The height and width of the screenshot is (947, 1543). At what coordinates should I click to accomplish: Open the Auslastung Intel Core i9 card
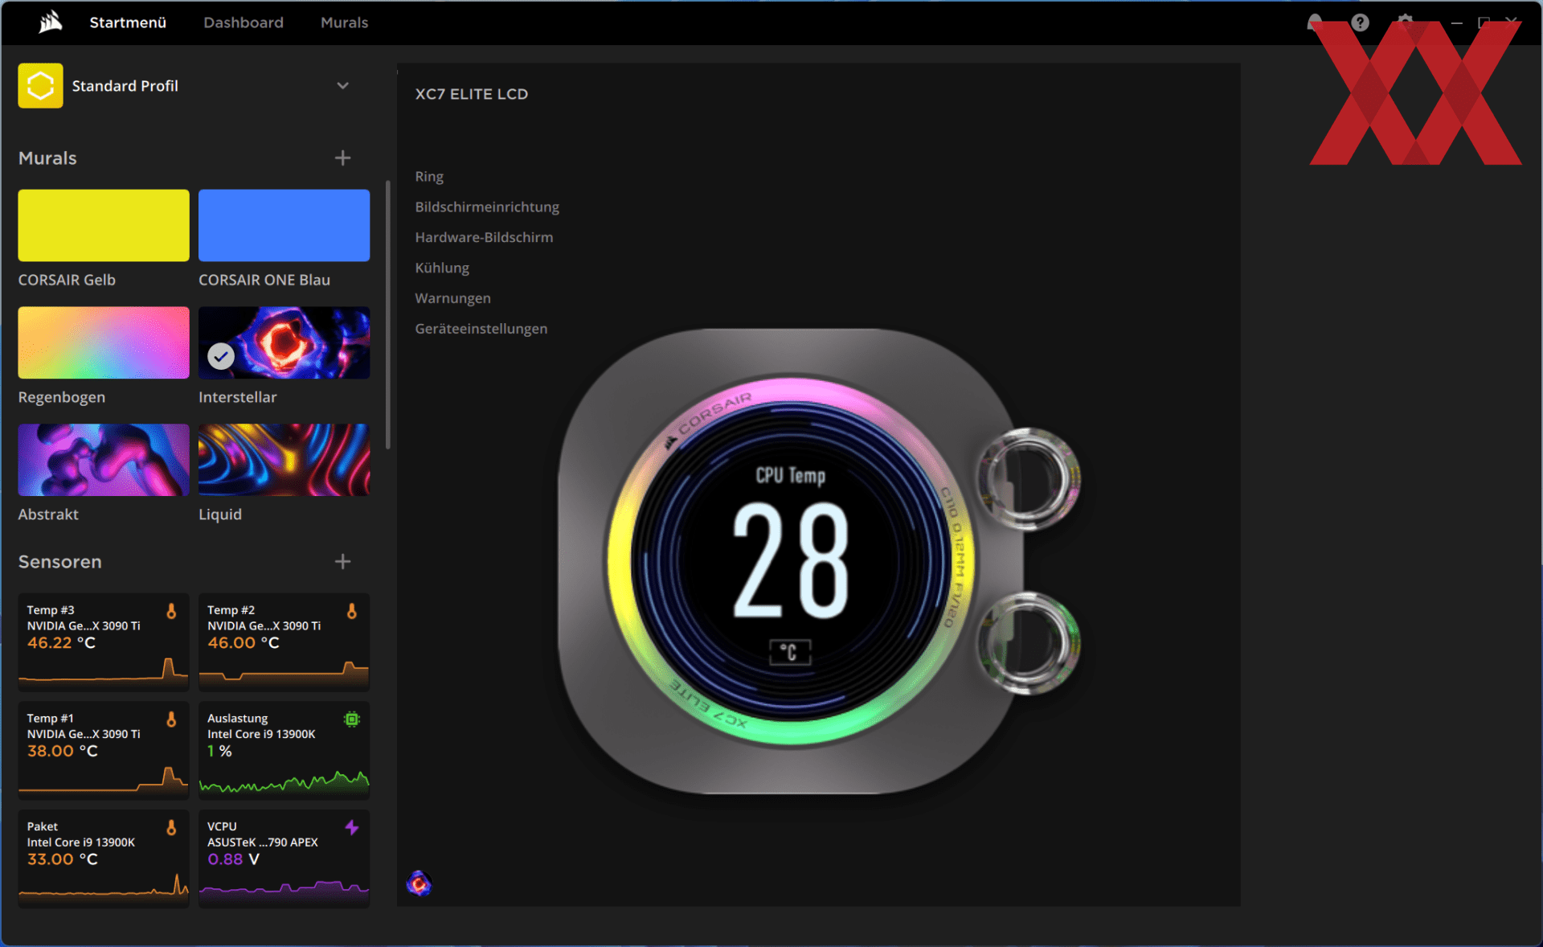pos(284,750)
